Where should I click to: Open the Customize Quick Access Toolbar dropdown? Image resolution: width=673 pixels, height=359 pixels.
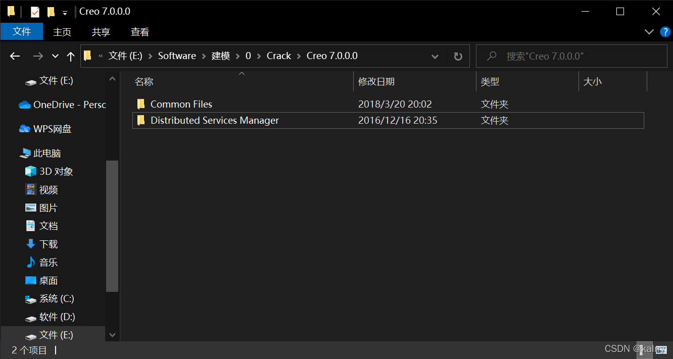pyautogui.click(x=65, y=13)
